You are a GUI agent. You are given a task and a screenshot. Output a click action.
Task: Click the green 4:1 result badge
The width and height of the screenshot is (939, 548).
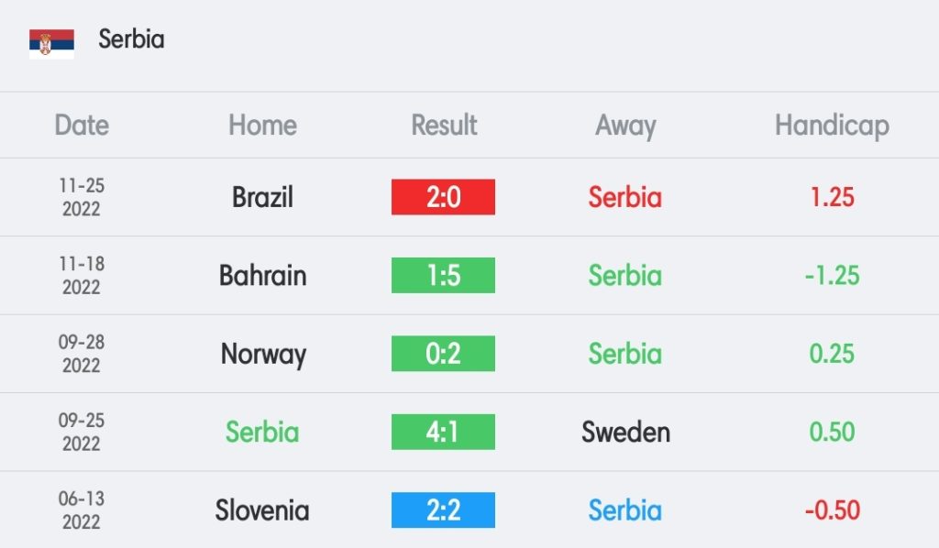[443, 432]
